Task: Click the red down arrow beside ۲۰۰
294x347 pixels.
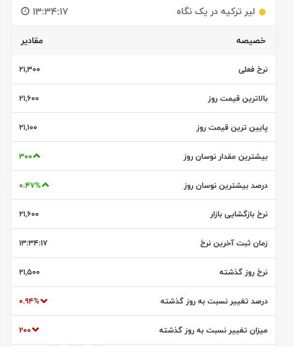Action: 35,330
